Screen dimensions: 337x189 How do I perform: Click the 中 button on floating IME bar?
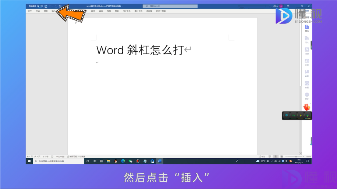pyautogui.click(x=287, y=115)
